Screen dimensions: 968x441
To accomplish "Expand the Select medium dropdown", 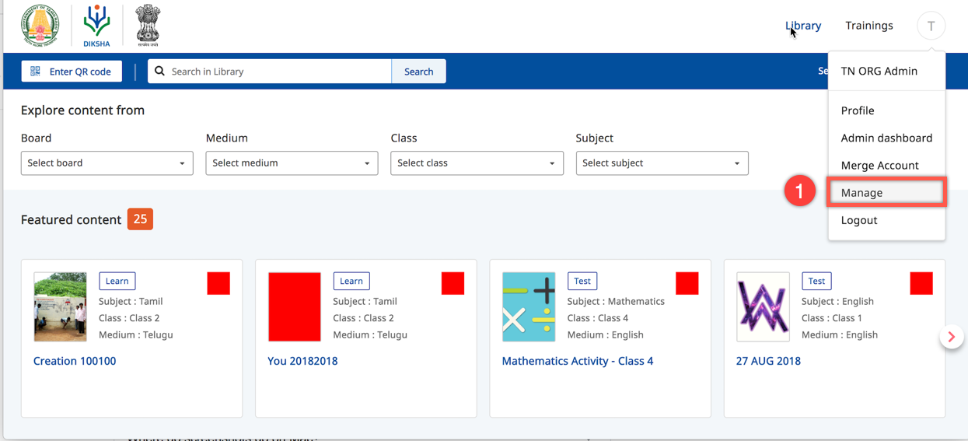I will tap(292, 163).
